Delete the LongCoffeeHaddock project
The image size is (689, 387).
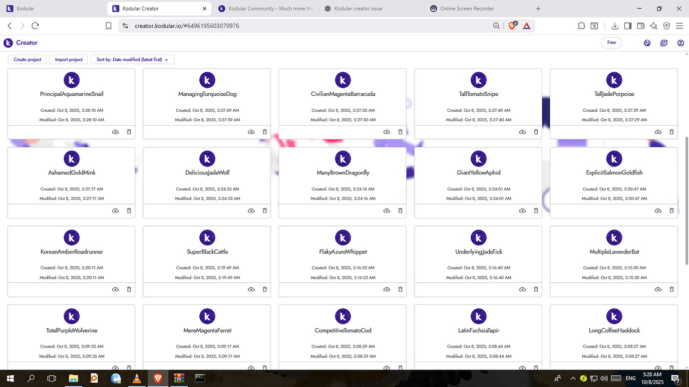[672, 368]
